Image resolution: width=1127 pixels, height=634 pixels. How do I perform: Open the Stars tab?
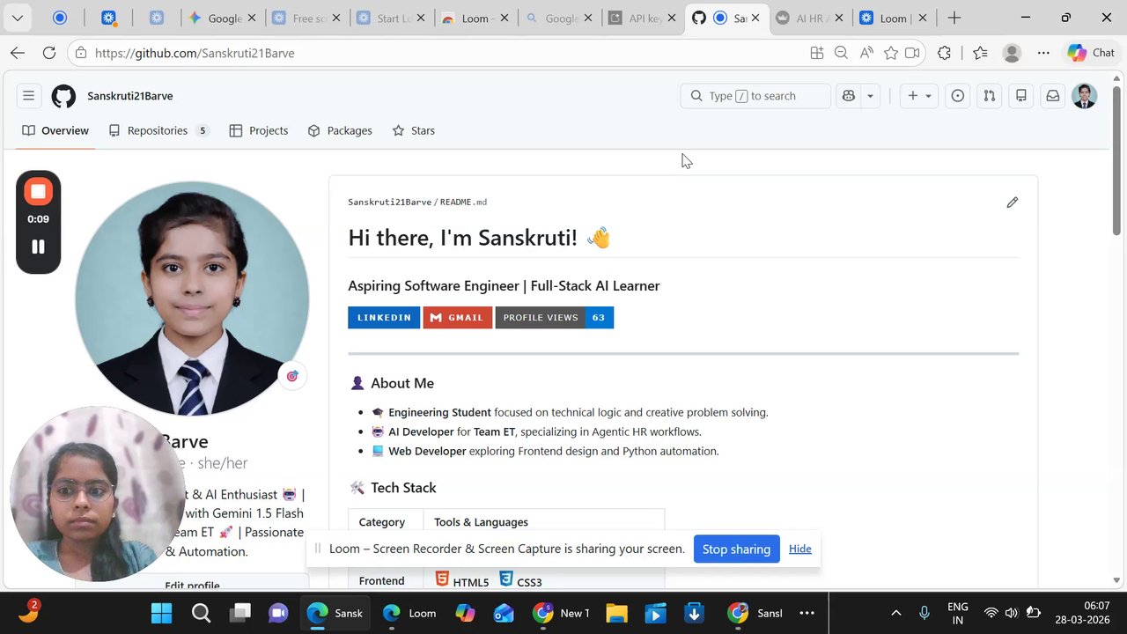click(x=414, y=130)
